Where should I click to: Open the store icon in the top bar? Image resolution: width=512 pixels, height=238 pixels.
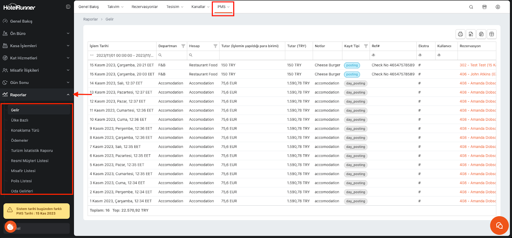coord(484,7)
